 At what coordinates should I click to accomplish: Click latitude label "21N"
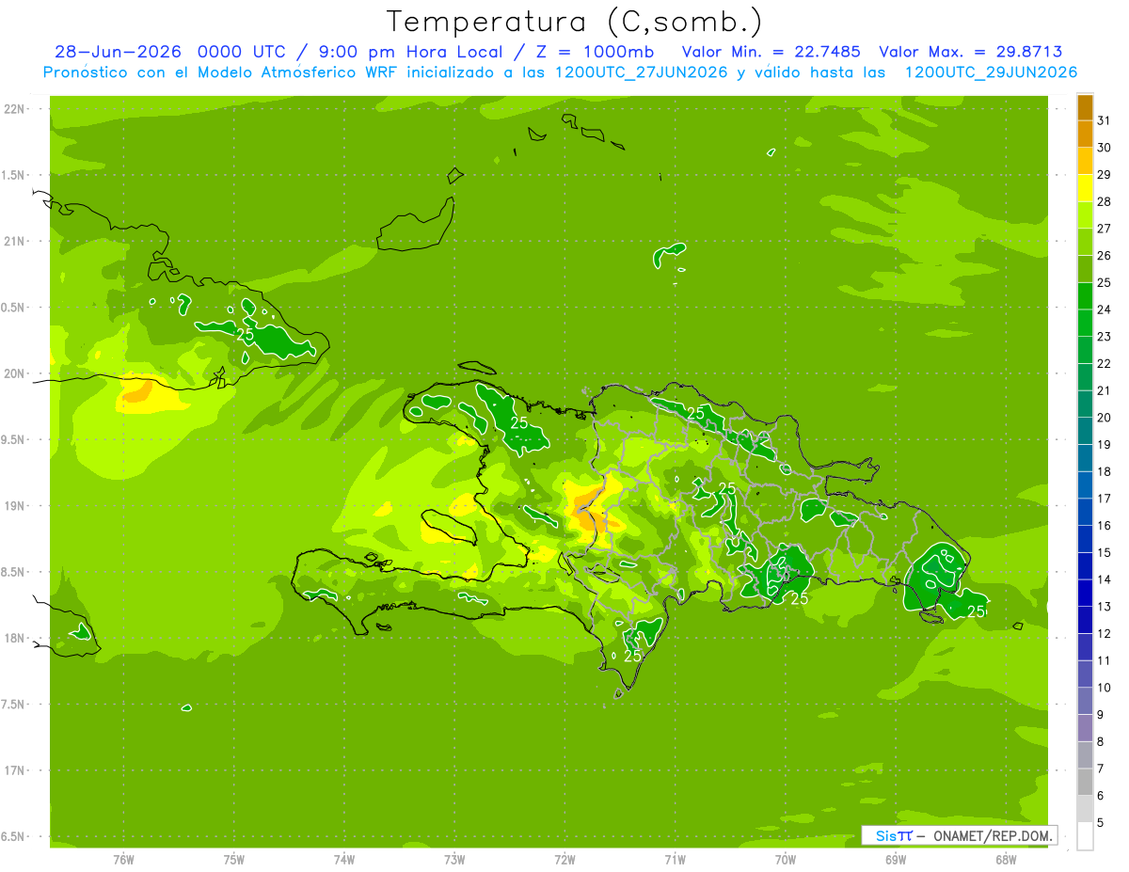pyautogui.click(x=16, y=241)
